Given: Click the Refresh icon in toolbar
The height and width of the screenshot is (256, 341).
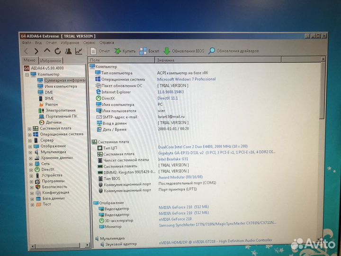Looking at the screenshot, I should 58,51.
